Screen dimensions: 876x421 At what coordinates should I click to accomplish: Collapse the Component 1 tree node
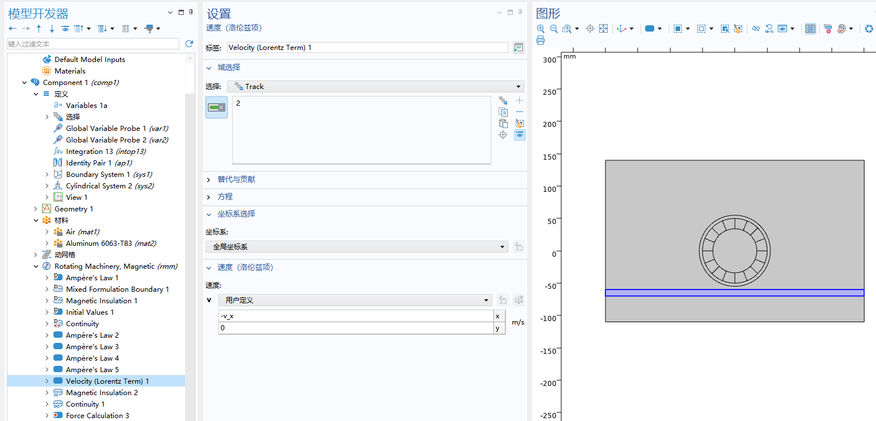point(24,82)
